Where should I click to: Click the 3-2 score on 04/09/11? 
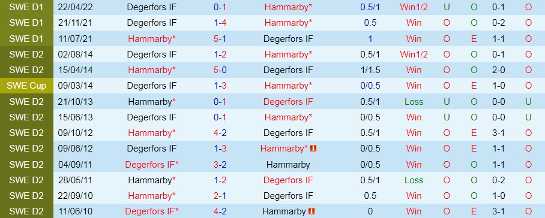(220, 164)
